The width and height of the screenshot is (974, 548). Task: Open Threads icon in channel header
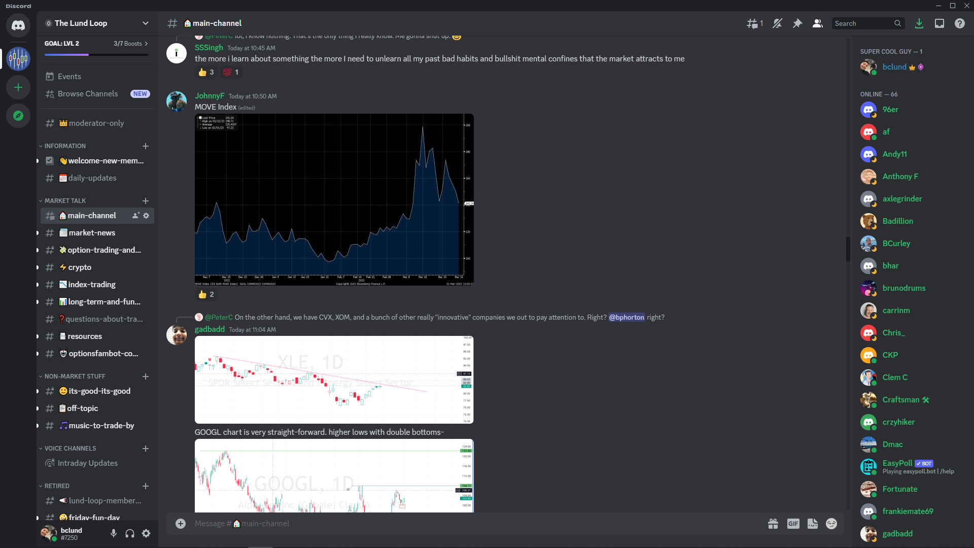point(754,23)
